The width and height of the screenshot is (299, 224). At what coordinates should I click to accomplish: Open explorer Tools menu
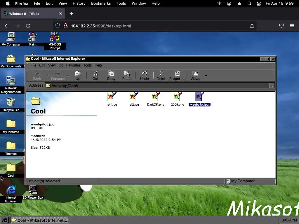pyautogui.click(x=88, y=65)
